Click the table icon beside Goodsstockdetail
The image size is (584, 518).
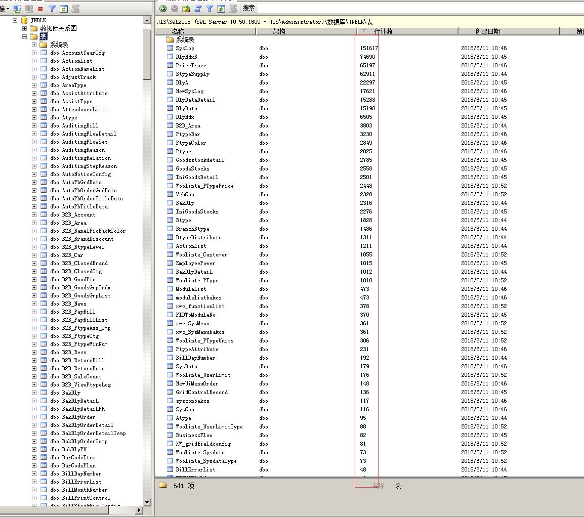(x=170, y=160)
